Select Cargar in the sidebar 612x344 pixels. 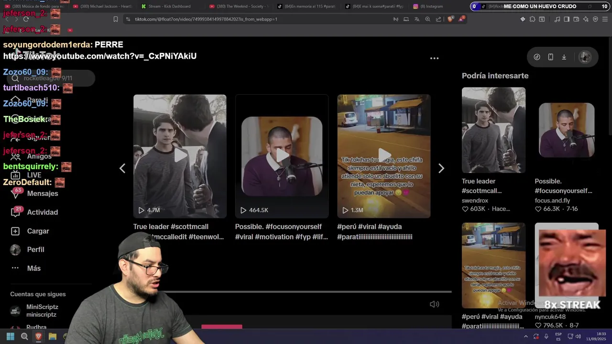[38, 231]
